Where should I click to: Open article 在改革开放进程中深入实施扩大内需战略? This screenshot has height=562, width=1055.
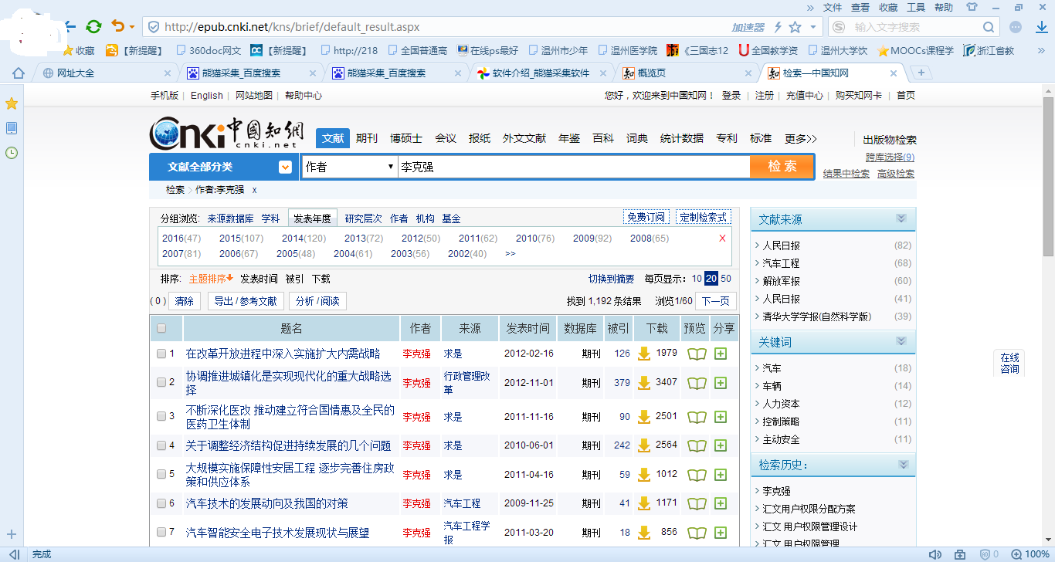(283, 354)
